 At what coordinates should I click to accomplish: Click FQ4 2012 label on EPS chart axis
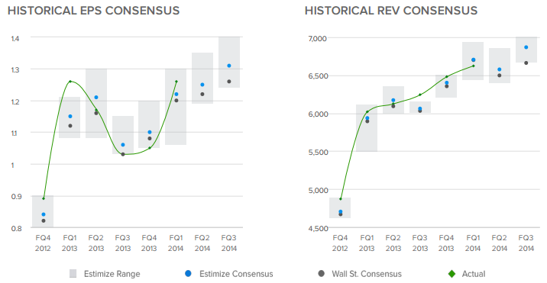(x=43, y=243)
